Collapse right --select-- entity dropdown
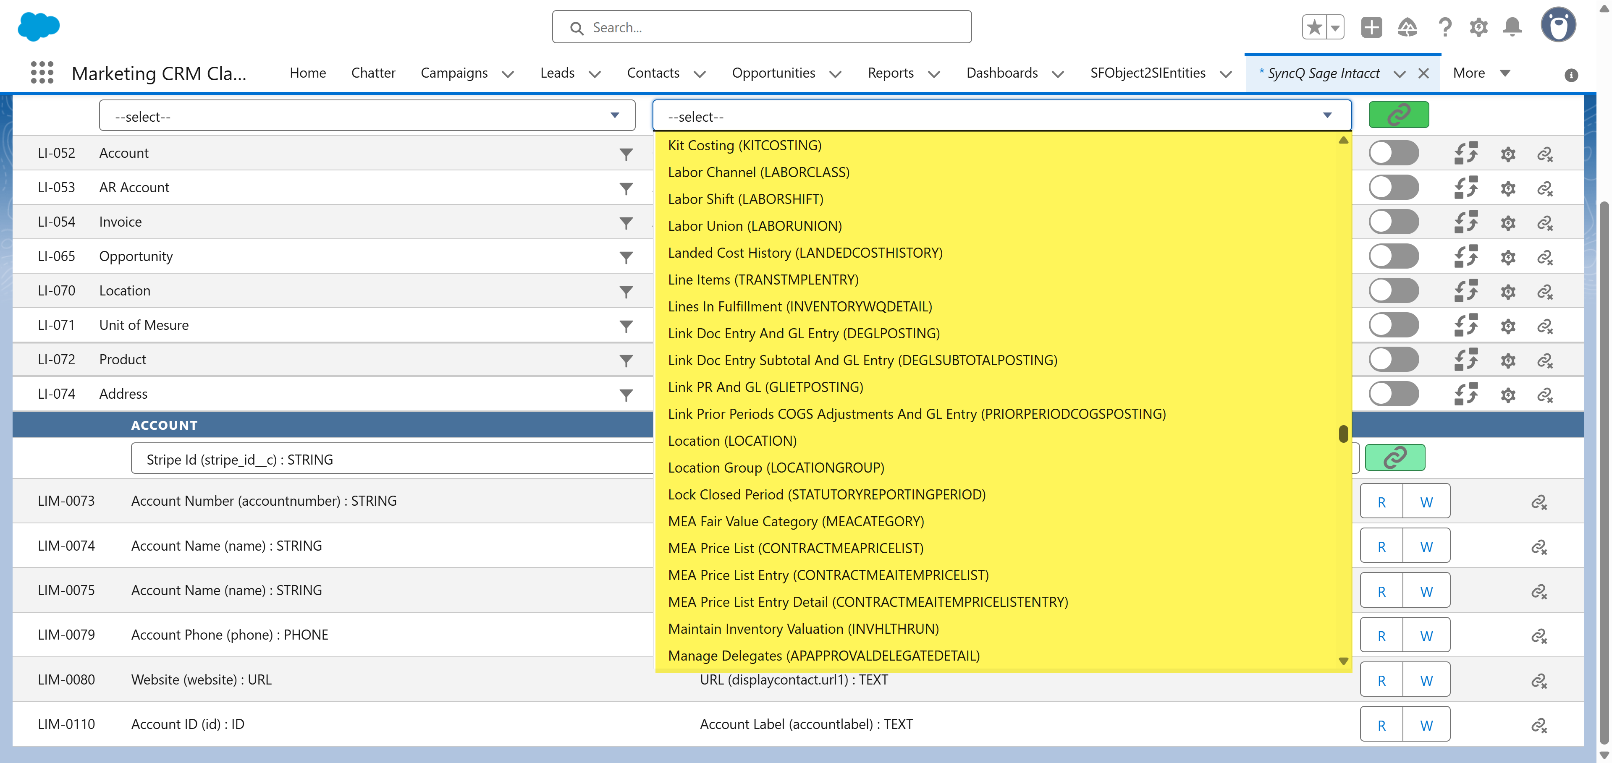Screen dimensions: 1612x763 click(x=1002, y=116)
